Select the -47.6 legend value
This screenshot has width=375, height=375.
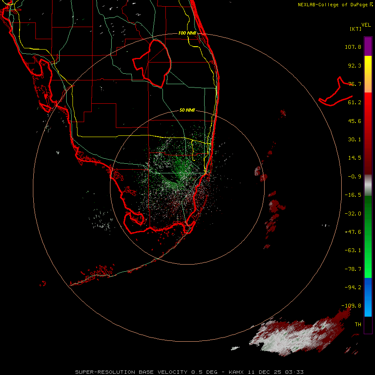pos(353,232)
